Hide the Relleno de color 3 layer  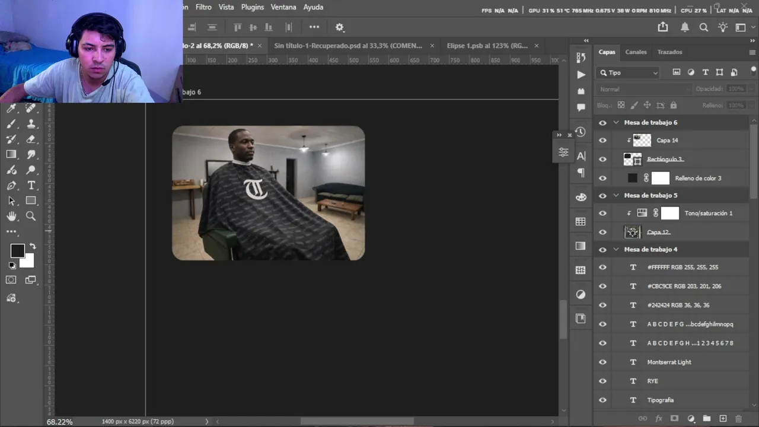[x=602, y=179]
